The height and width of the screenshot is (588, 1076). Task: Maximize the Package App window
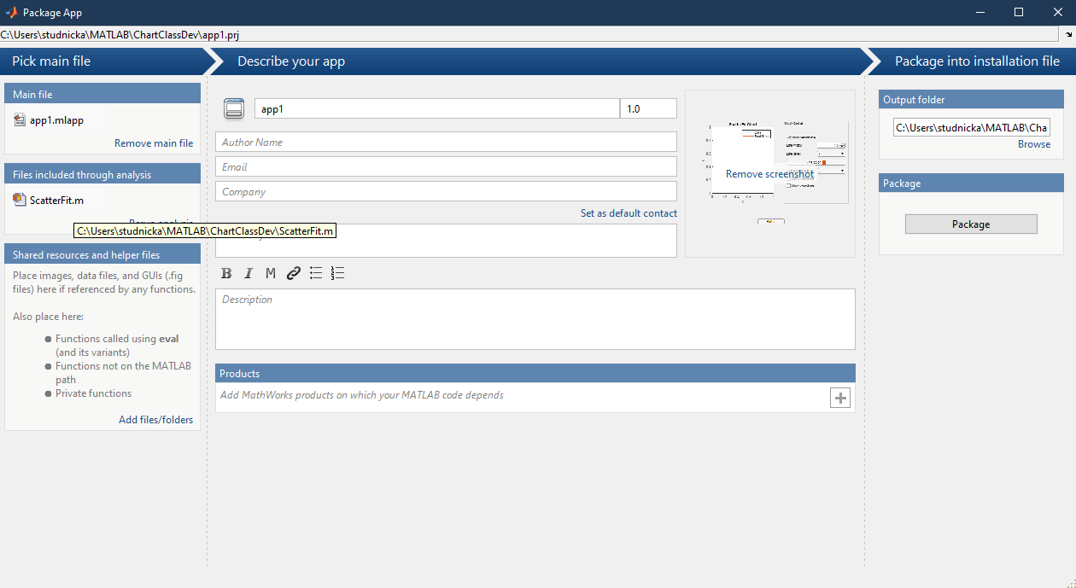pyautogui.click(x=1019, y=13)
